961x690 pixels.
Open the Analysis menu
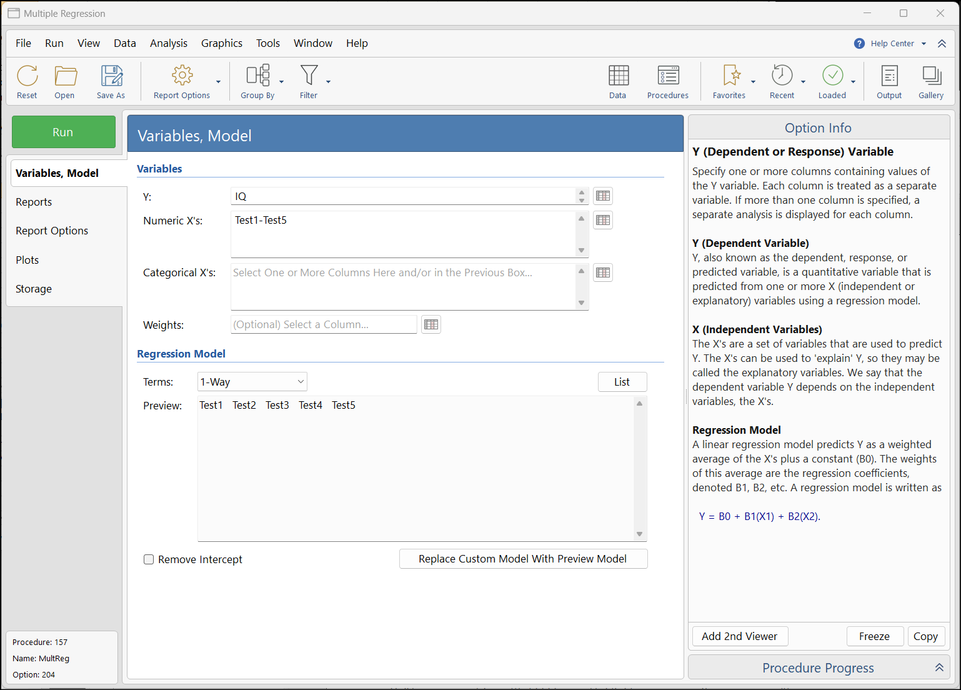[168, 43]
